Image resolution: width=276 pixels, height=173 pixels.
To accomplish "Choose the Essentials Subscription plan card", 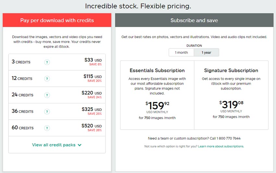I will 157,95.
